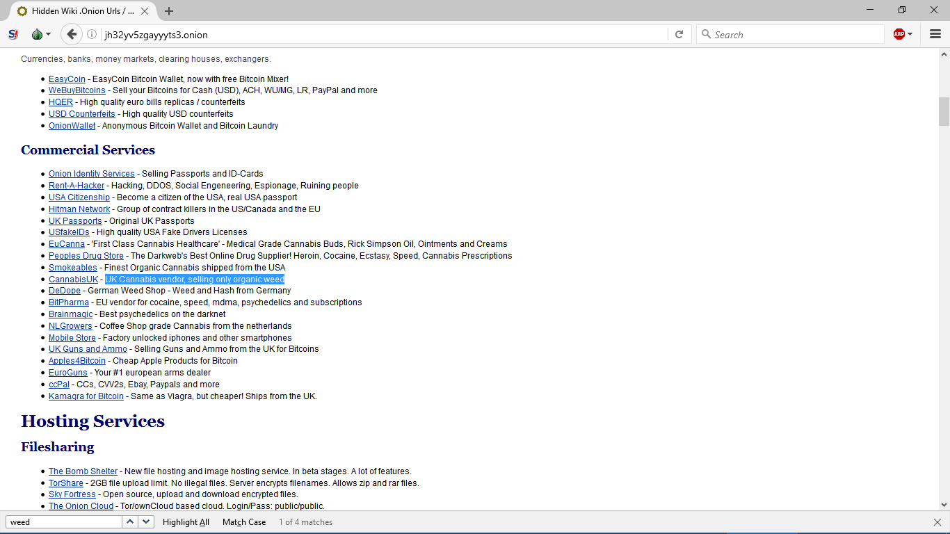Click the Hosting Services heading

point(92,421)
